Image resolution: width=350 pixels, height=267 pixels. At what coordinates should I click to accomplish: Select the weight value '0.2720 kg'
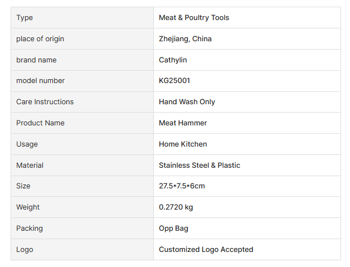pyautogui.click(x=176, y=207)
